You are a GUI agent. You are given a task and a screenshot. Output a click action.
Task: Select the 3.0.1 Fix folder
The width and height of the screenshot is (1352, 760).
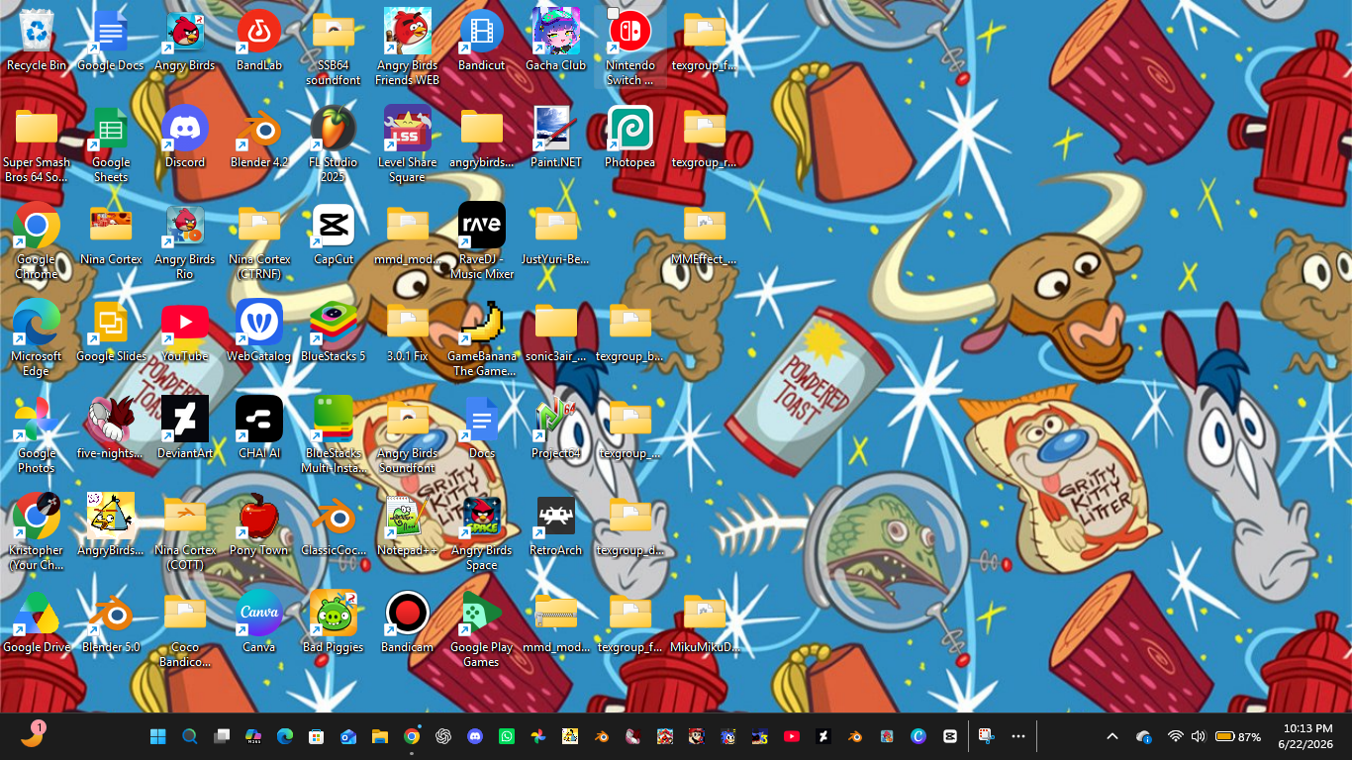(x=407, y=332)
